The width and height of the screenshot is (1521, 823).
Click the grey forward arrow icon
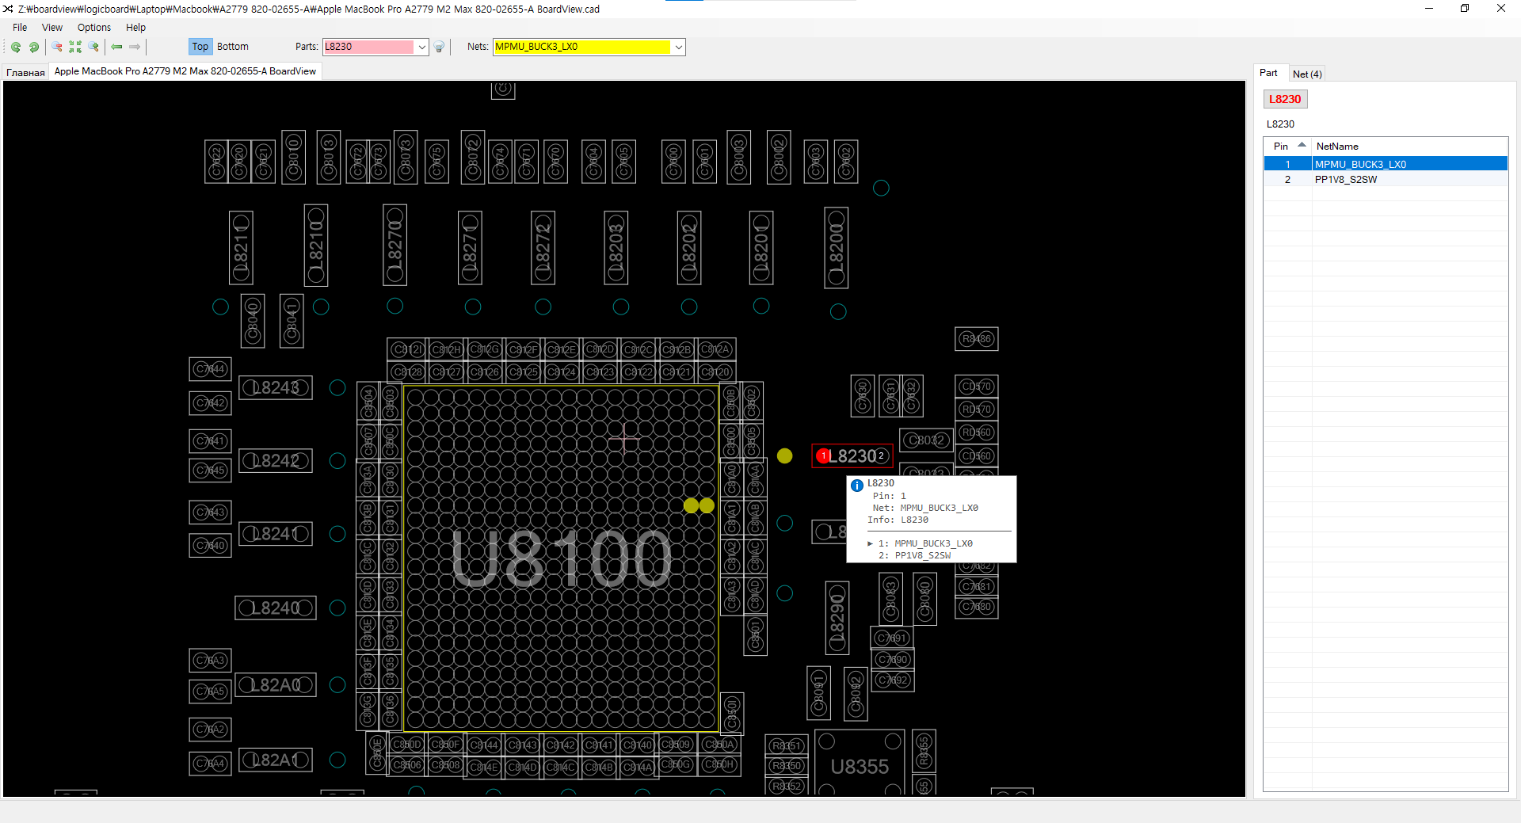[135, 47]
